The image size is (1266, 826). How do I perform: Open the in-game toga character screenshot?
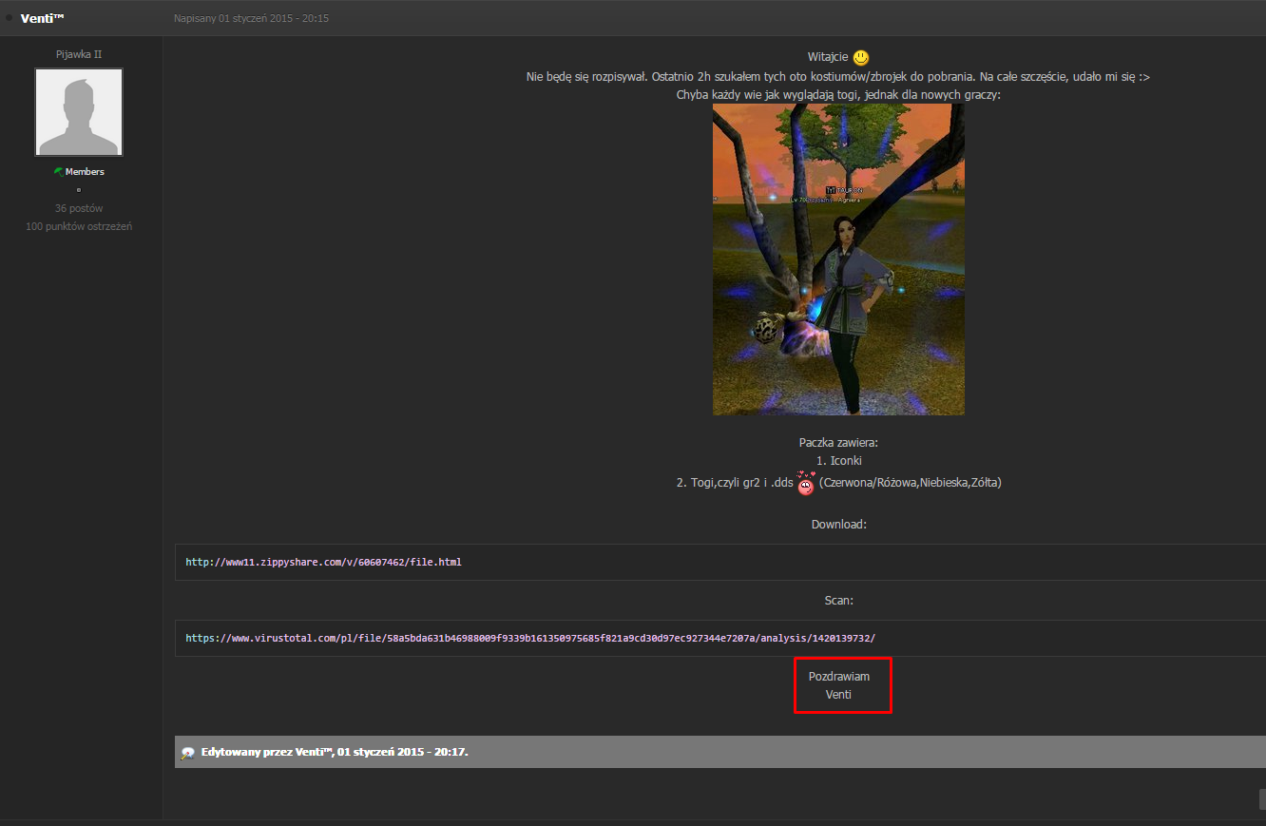point(838,259)
